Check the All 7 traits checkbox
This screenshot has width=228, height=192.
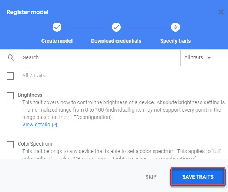pyautogui.click(x=10, y=76)
